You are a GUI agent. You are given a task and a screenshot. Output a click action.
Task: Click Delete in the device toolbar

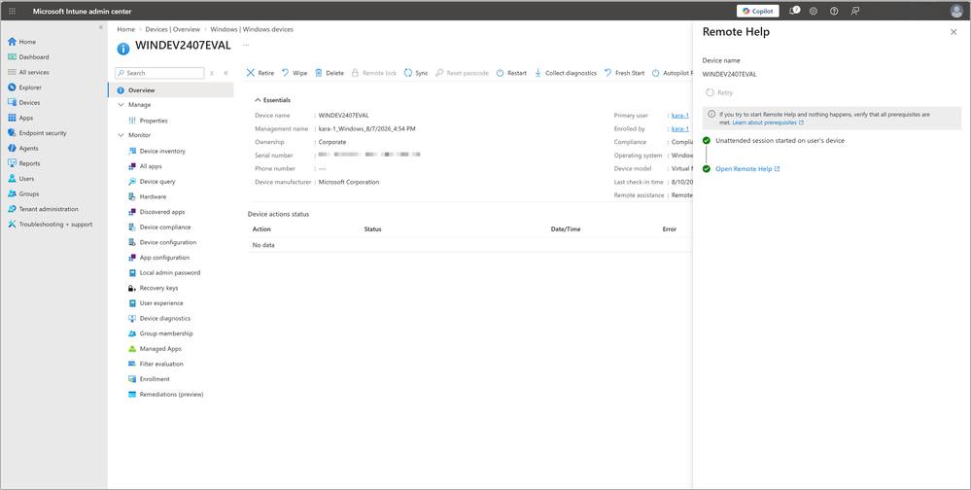(x=329, y=73)
